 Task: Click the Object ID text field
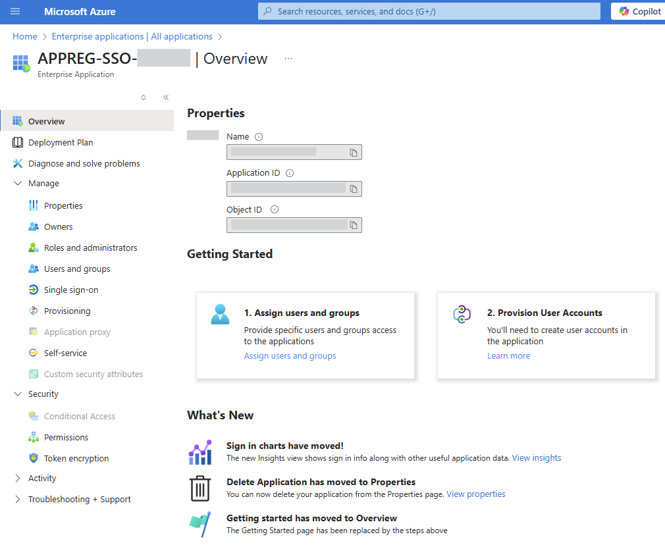click(294, 225)
